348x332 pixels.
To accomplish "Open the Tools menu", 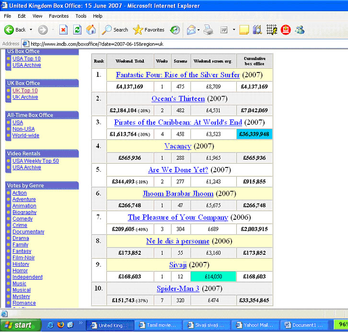I will pos(81,16).
